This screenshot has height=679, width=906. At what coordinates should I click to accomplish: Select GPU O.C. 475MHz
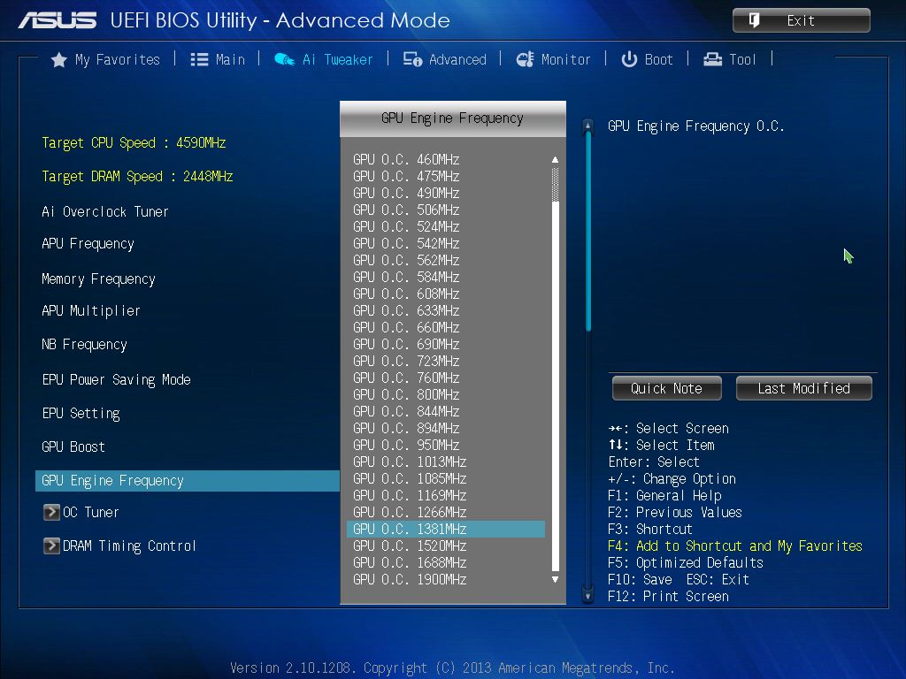(x=406, y=176)
